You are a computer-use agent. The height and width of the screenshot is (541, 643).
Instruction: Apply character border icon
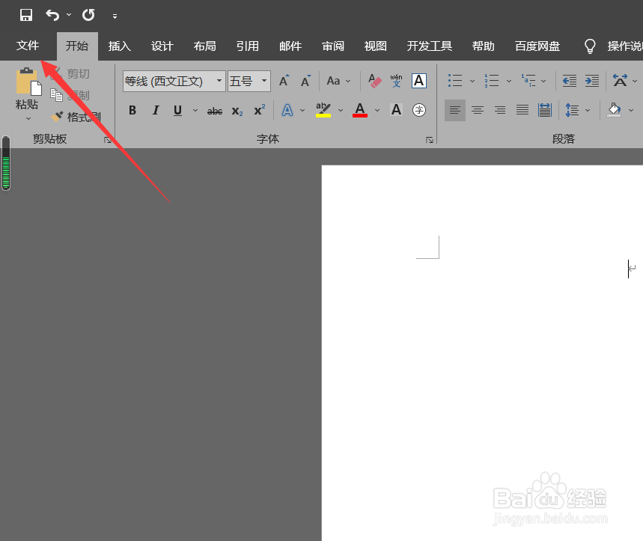click(x=418, y=81)
